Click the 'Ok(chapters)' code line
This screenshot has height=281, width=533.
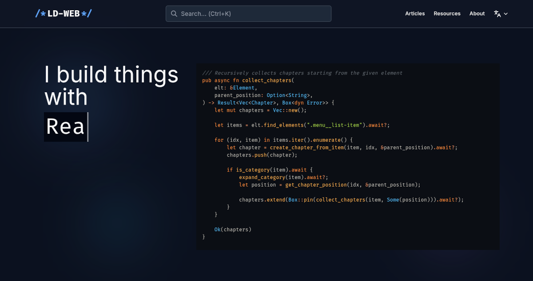coord(233,230)
